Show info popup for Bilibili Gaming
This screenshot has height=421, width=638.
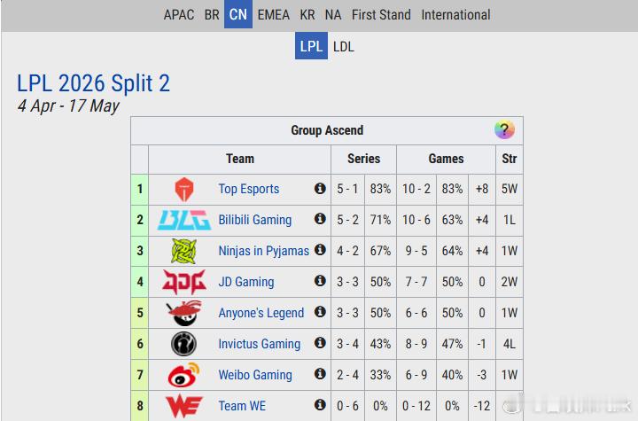(320, 220)
